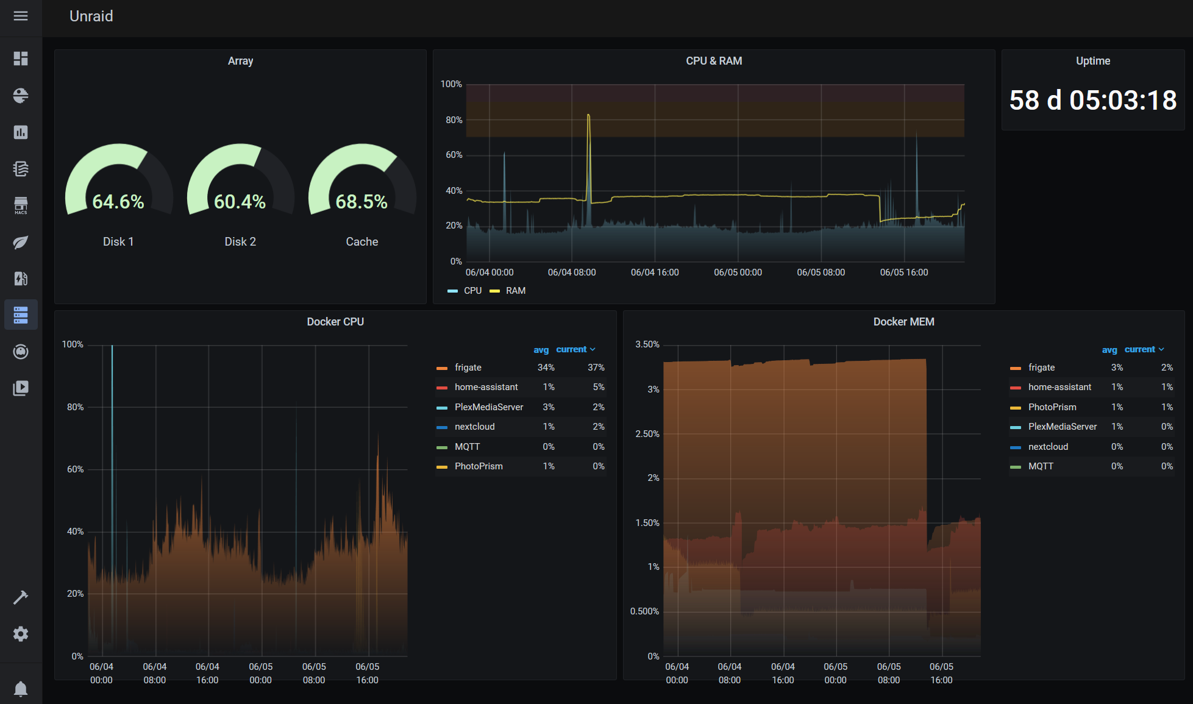1193x704 pixels.
Task: Select the server sidebar item currently highlighted
Action: point(21,315)
